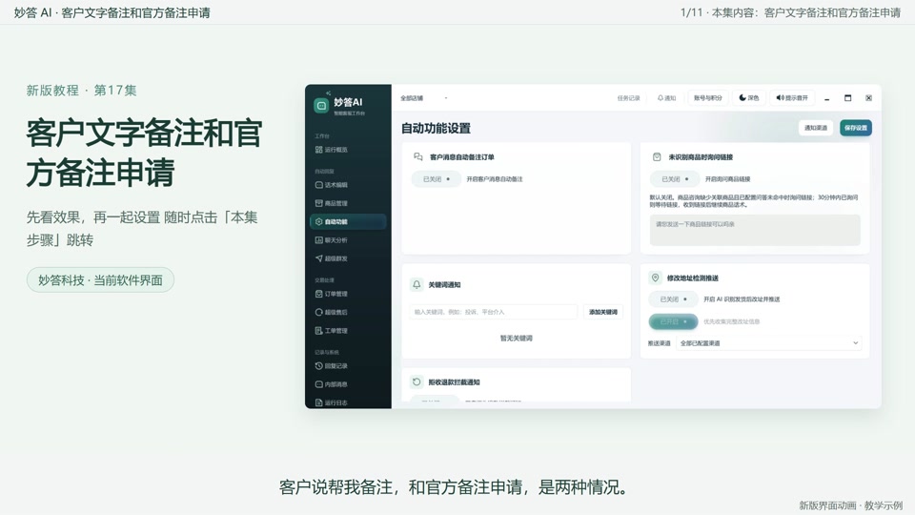Viewport: 915px width, 515px height.
Task: Open 聊天分析 sidebar page
Action: (332, 240)
